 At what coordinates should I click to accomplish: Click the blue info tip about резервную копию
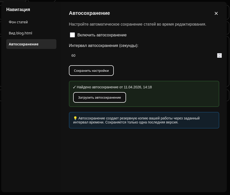click(144, 120)
